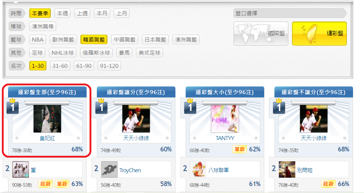Image resolution: width=364 pixels, height=193 pixels.
Task: Click the 單殺 badge beside TANTYY's 62%
Action: pyautogui.click(x=240, y=149)
